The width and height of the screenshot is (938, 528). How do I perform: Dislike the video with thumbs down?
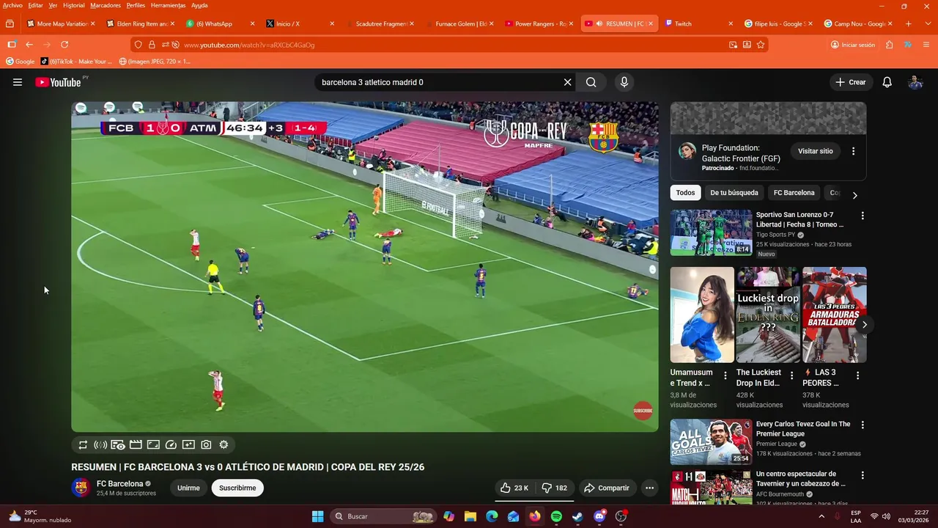click(x=554, y=488)
